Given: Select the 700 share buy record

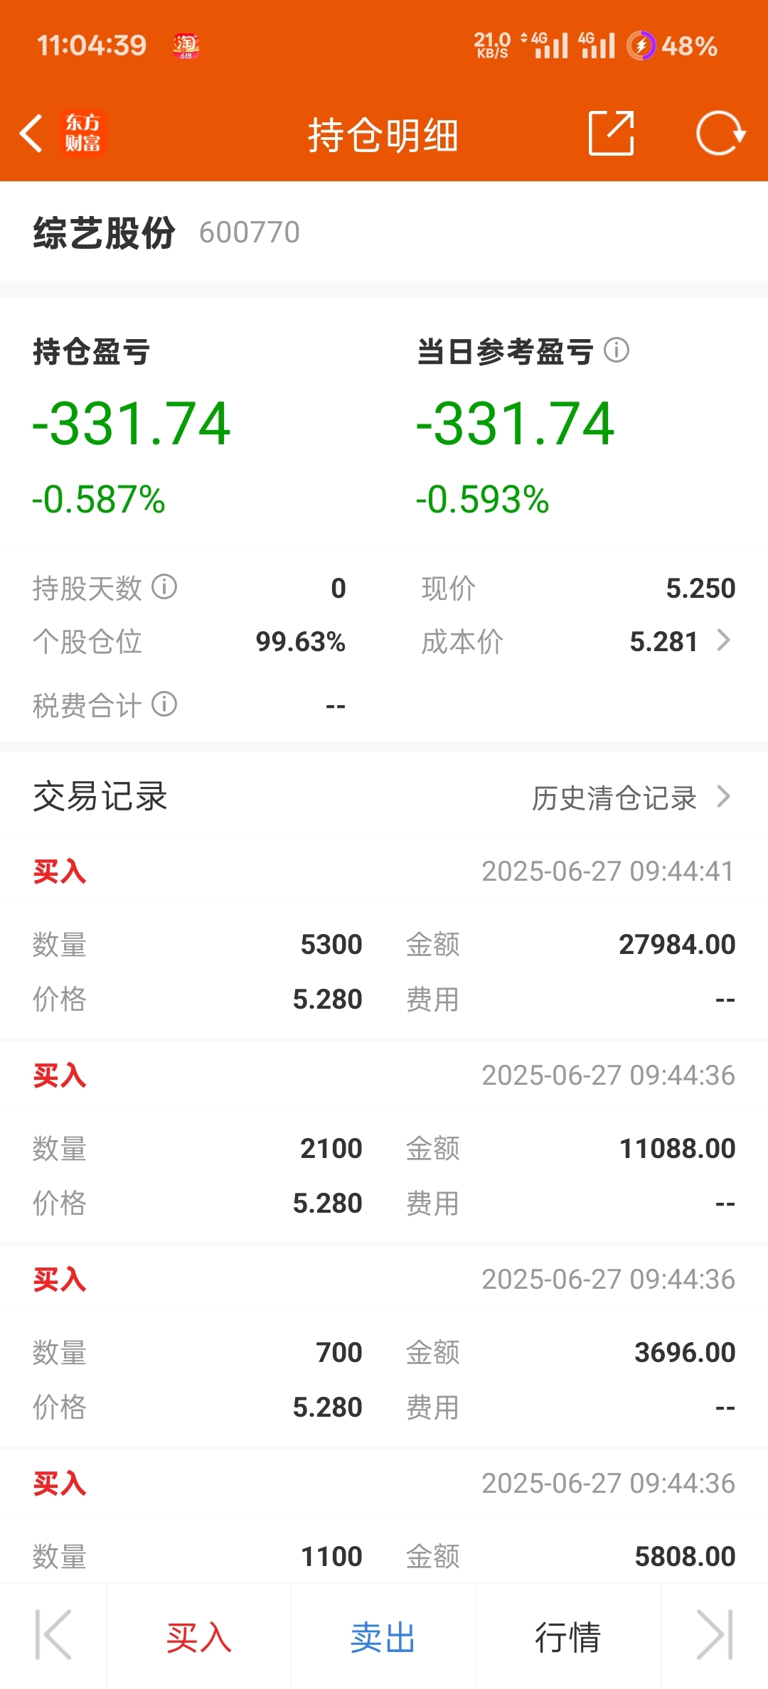Looking at the screenshot, I should click(384, 1346).
